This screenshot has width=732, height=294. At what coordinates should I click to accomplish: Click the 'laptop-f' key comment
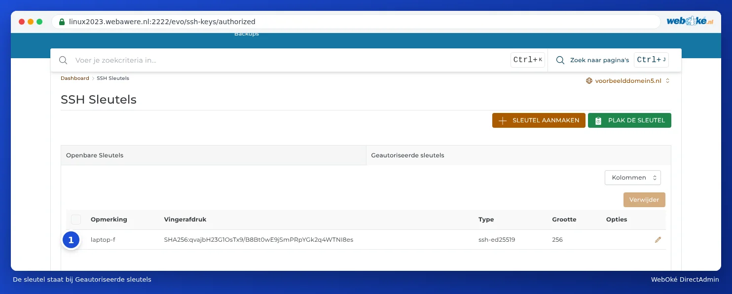click(103, 240)
